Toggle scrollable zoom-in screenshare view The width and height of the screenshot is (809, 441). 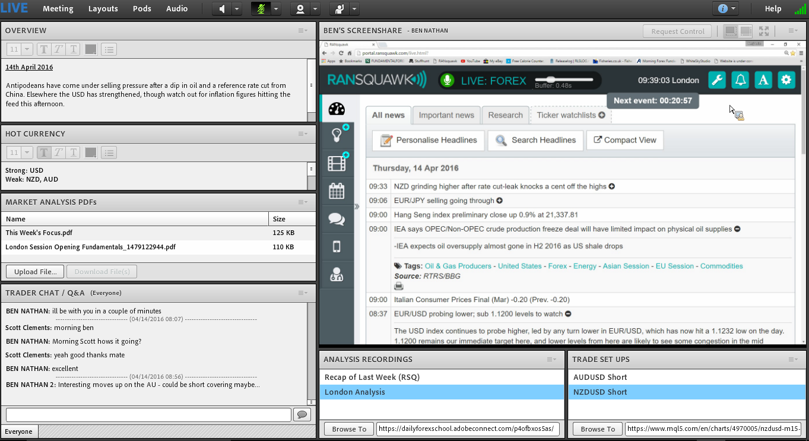(745, 31)
